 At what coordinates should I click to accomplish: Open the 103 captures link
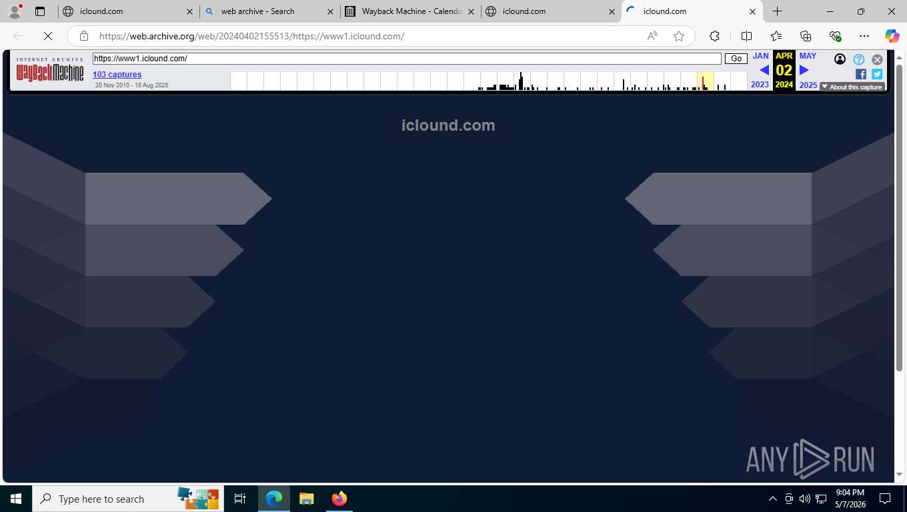(x=117, y=75)
